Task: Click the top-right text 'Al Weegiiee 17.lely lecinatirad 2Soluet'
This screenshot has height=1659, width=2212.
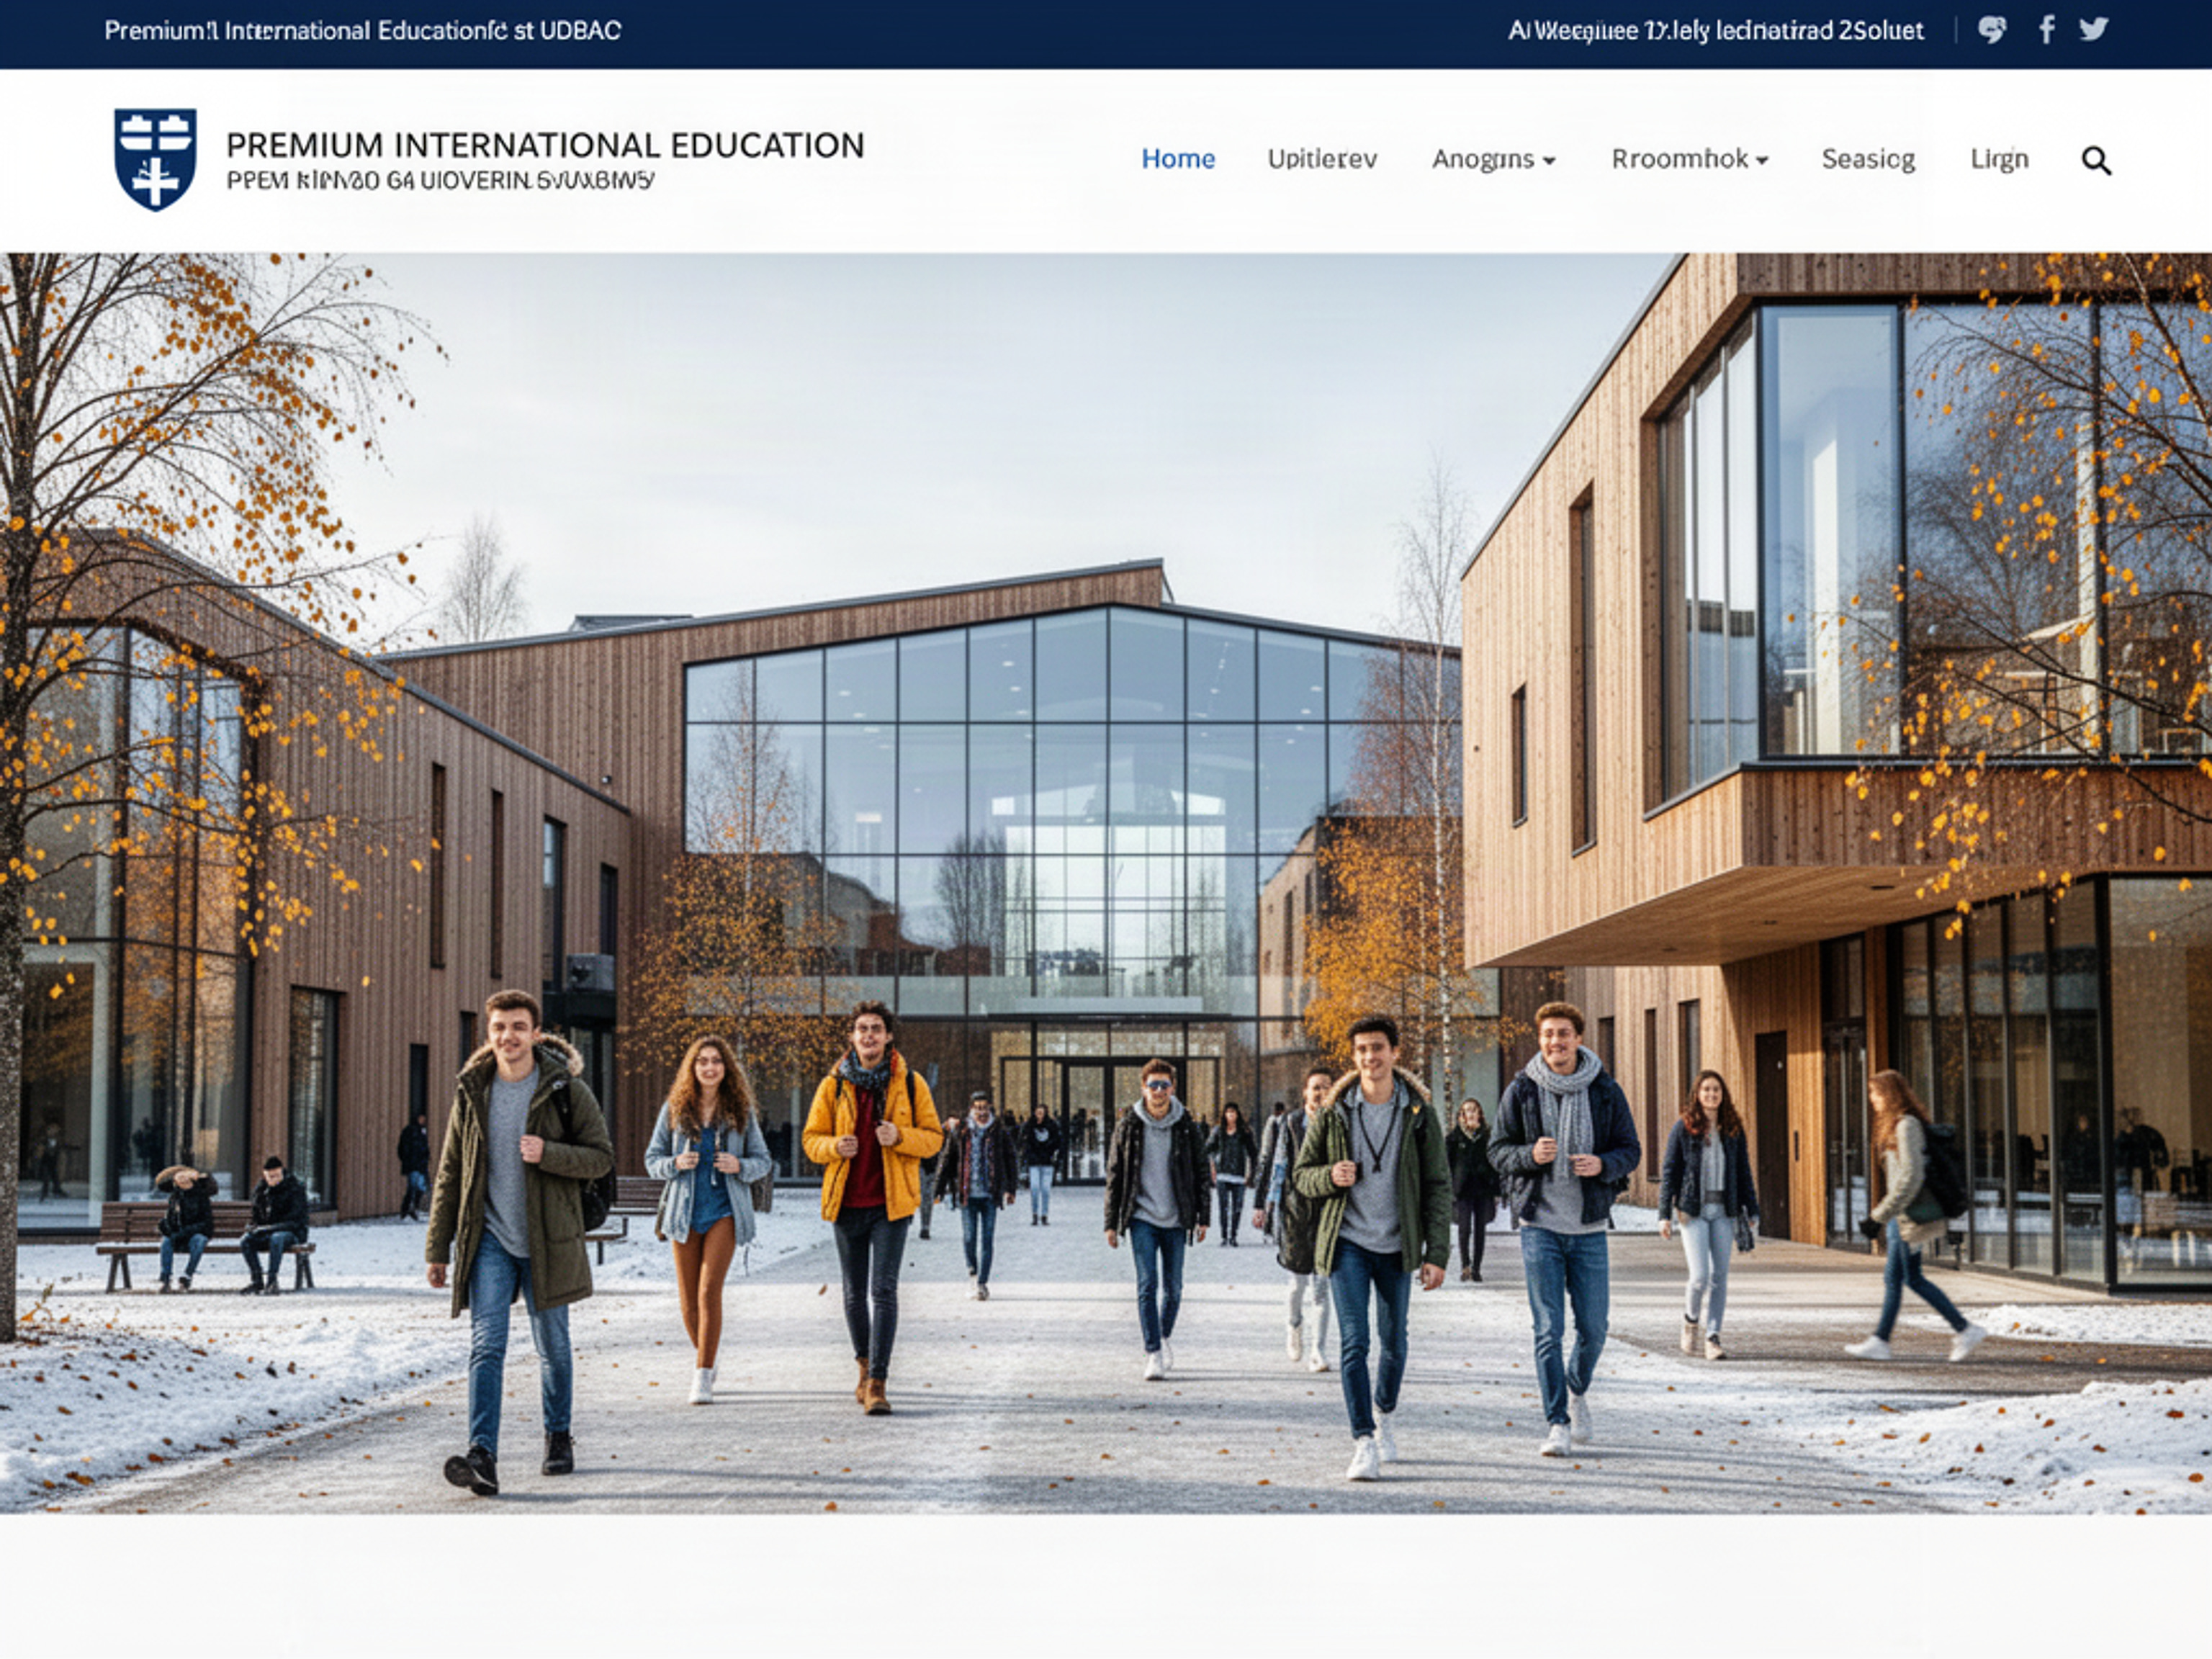Action: pos(1716,31)
